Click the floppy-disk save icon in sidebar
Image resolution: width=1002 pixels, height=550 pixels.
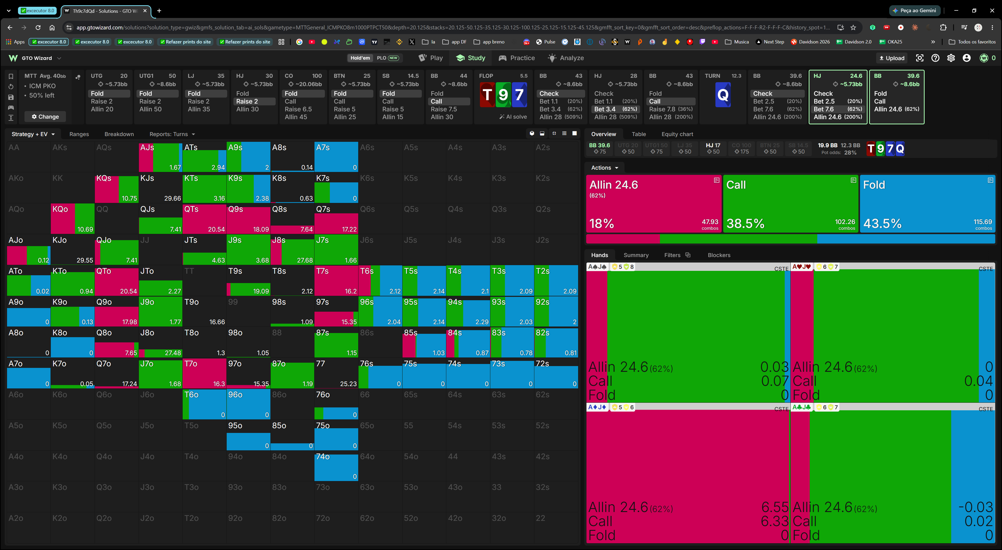click(11, 97)
